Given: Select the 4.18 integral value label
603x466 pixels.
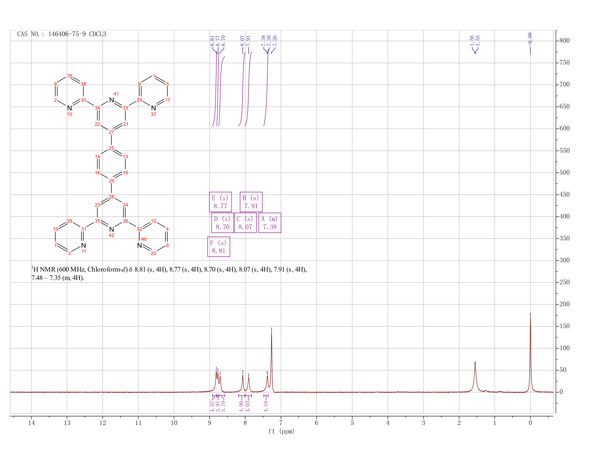Looking at the screenshot, I should click(266, 405).
